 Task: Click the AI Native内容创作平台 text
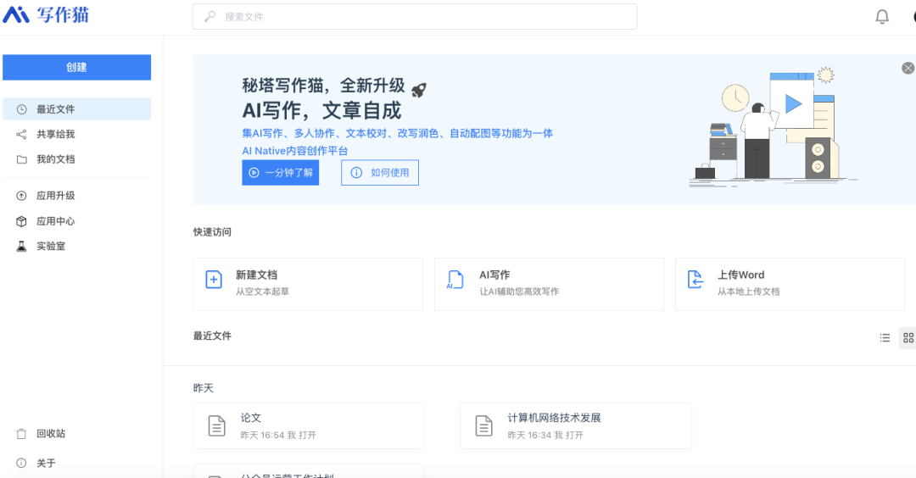pyautogui.click(x=295, y=151)
